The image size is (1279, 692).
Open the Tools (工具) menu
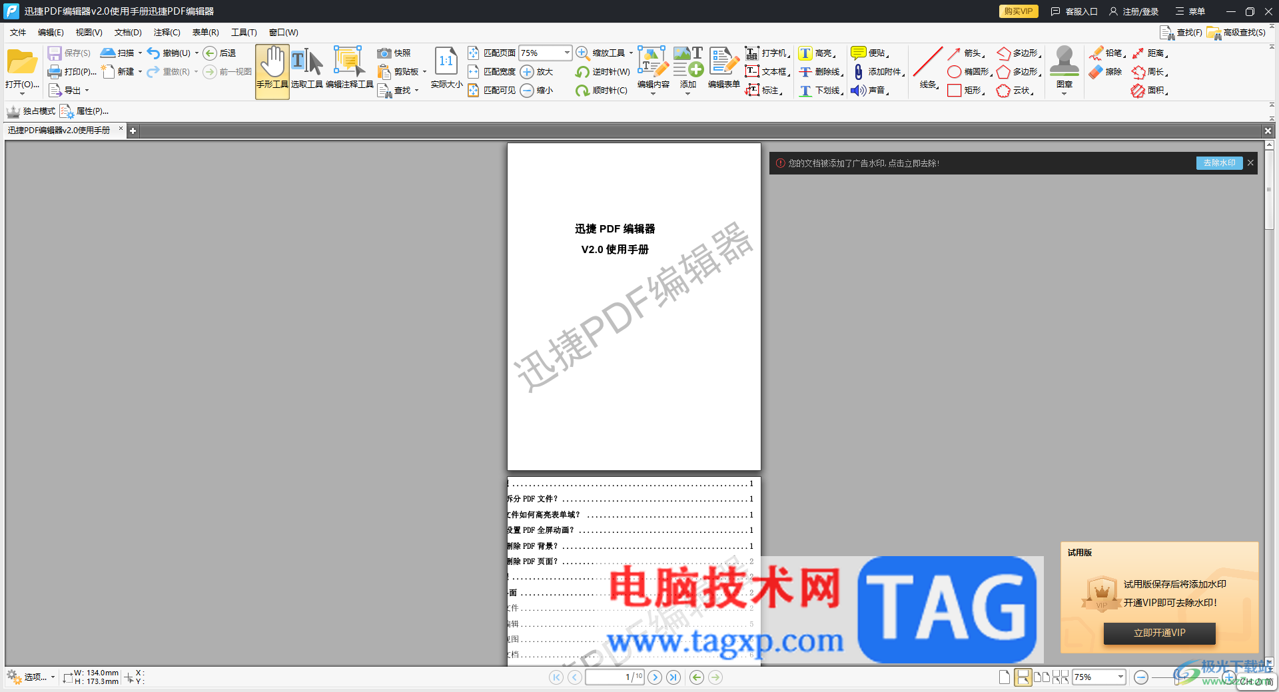pyautogui.click(x=244, y=33)
